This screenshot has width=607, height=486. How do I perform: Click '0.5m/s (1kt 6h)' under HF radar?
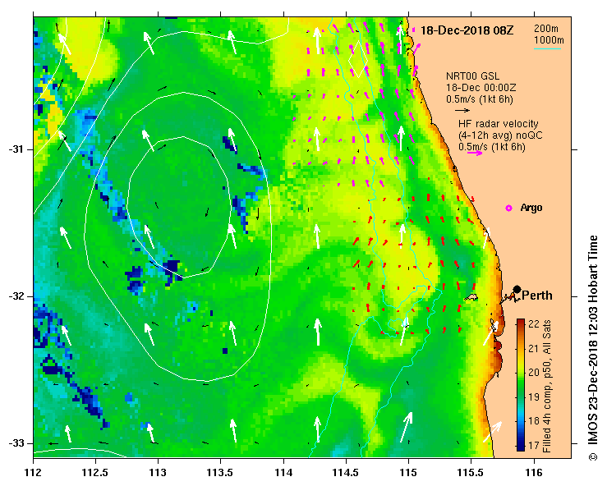pyautogui.click(x=492, y=147)
